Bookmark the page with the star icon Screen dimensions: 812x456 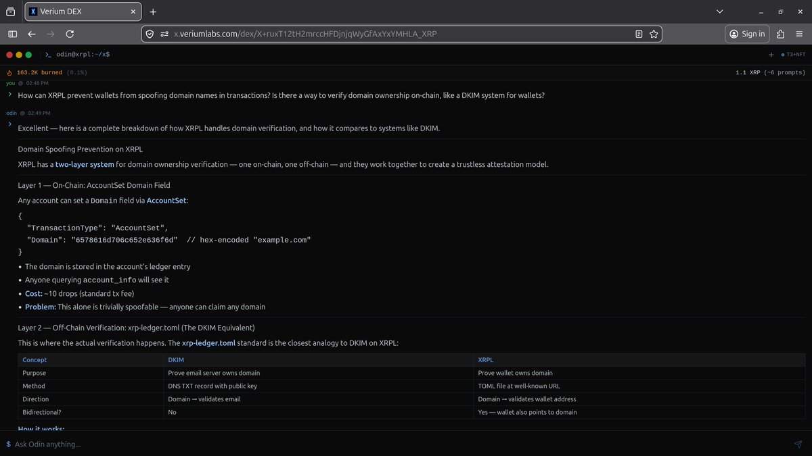654,33
